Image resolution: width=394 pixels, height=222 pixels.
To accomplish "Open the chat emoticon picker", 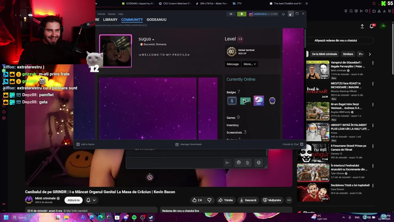I will (x=239, y=162).
